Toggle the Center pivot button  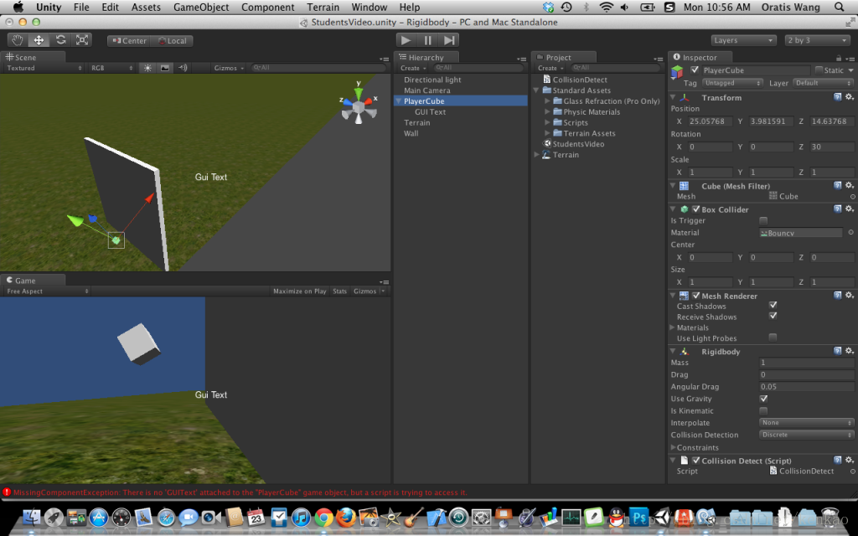coord(130,40)
